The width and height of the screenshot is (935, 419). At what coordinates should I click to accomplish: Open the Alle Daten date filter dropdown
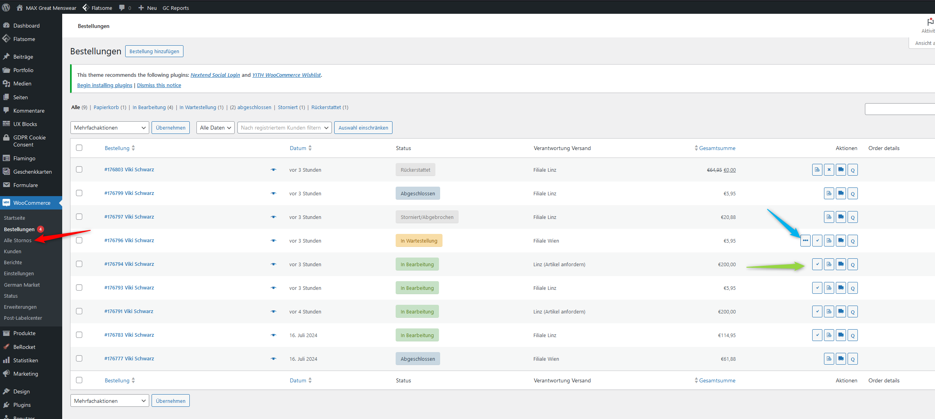click(x=215, y=128)
